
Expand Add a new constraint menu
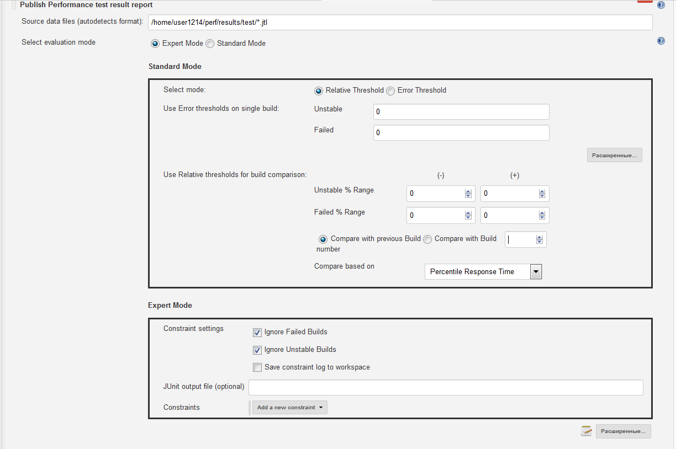pos(290,408)
